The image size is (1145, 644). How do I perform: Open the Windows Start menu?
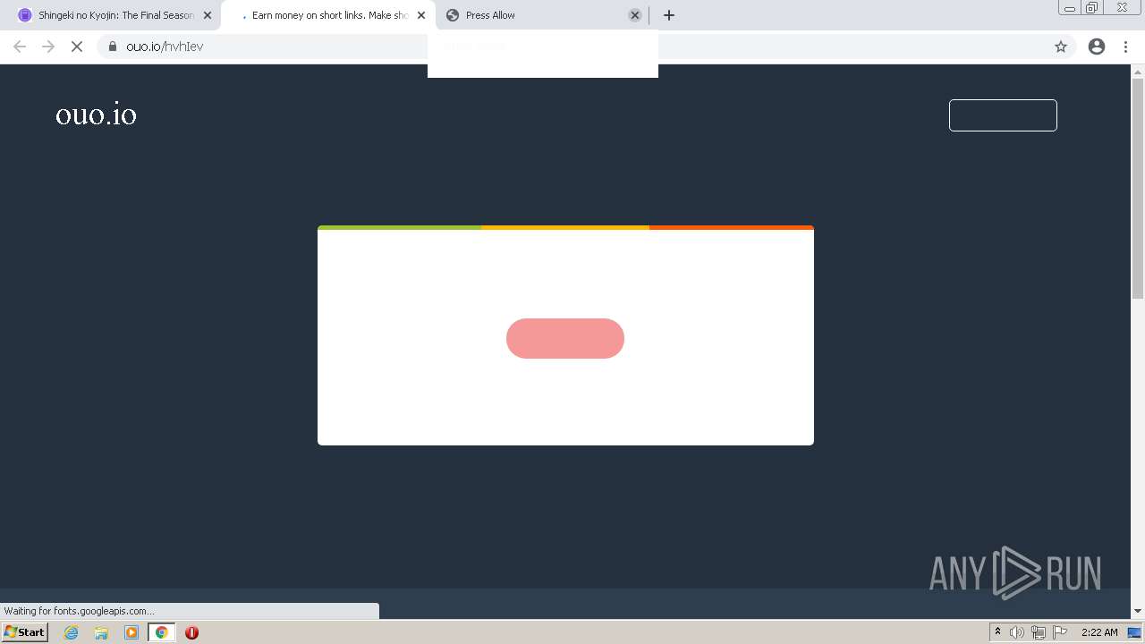(24, 632)
